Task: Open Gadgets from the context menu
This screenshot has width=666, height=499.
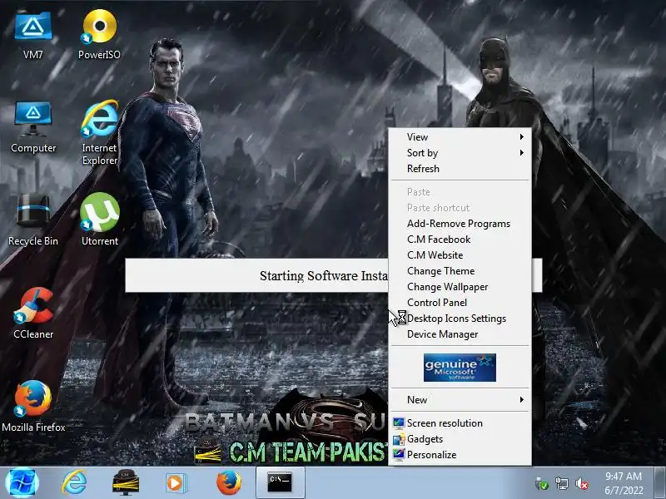Action: click(460, 439)
